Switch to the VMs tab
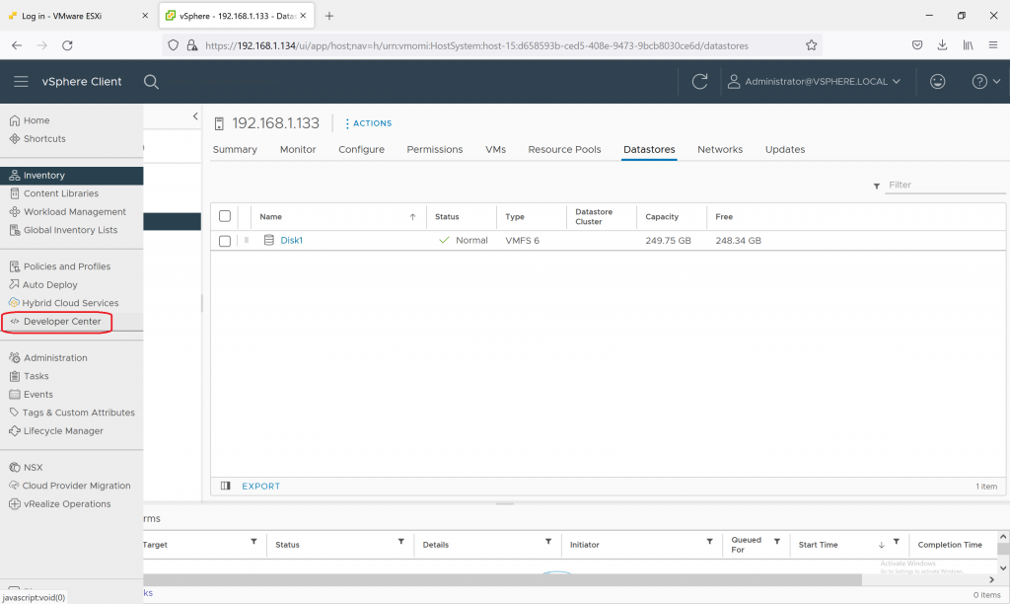The height and width of the screenshot is (604, 1010). 495,150
